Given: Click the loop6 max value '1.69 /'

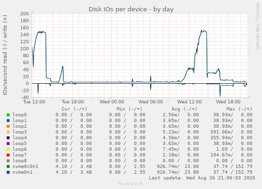Looking at the screenshot, I should click(x=225, y=149).
